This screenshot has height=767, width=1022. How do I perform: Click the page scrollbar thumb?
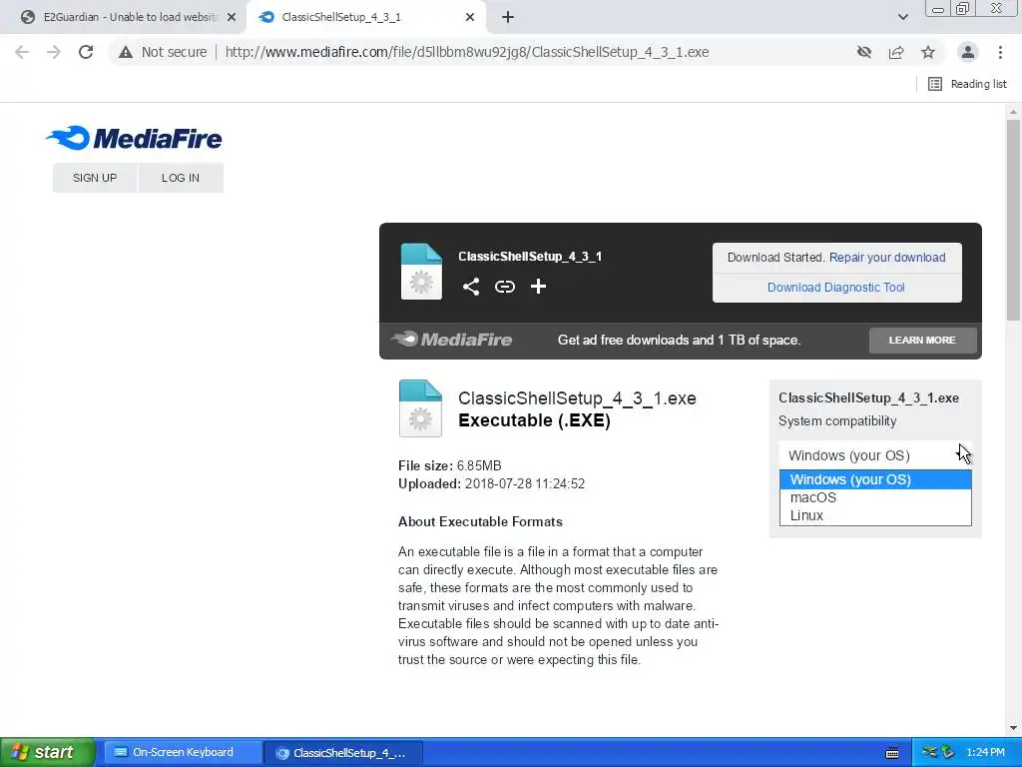1013,219
